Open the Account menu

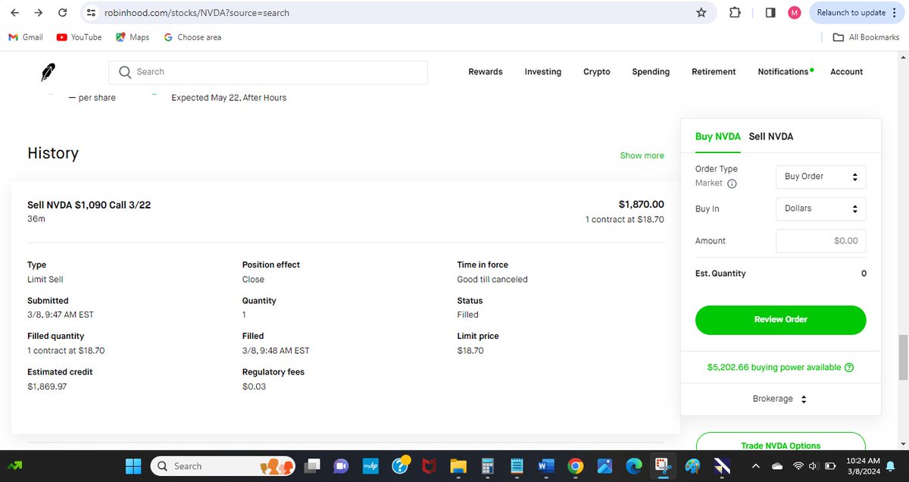point(847,72)
